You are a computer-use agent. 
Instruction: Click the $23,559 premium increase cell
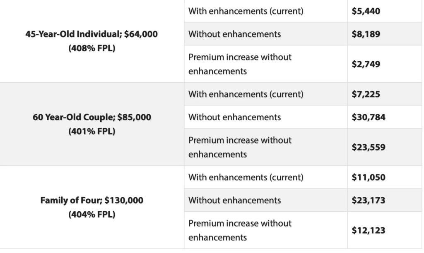coord(369,147)
